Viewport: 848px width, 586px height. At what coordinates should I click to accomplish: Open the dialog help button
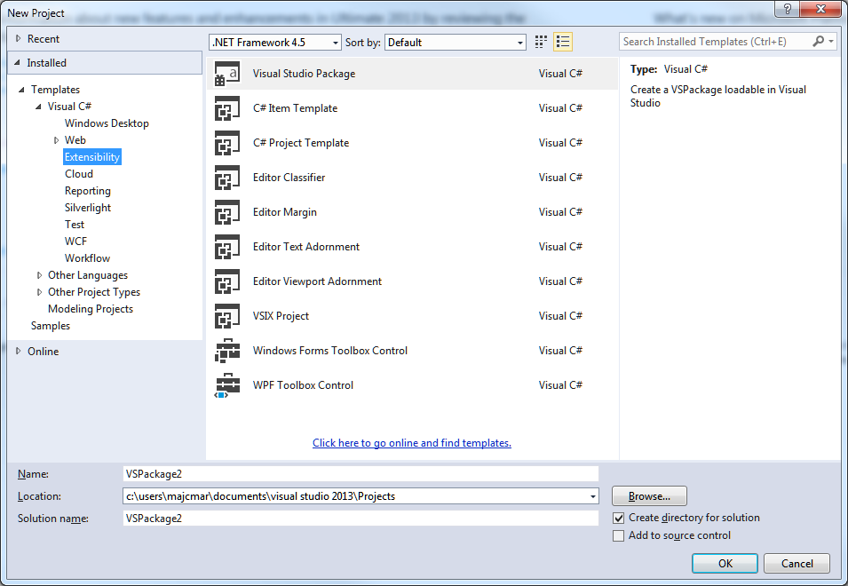pyautogui.click(x=787, y=9)
